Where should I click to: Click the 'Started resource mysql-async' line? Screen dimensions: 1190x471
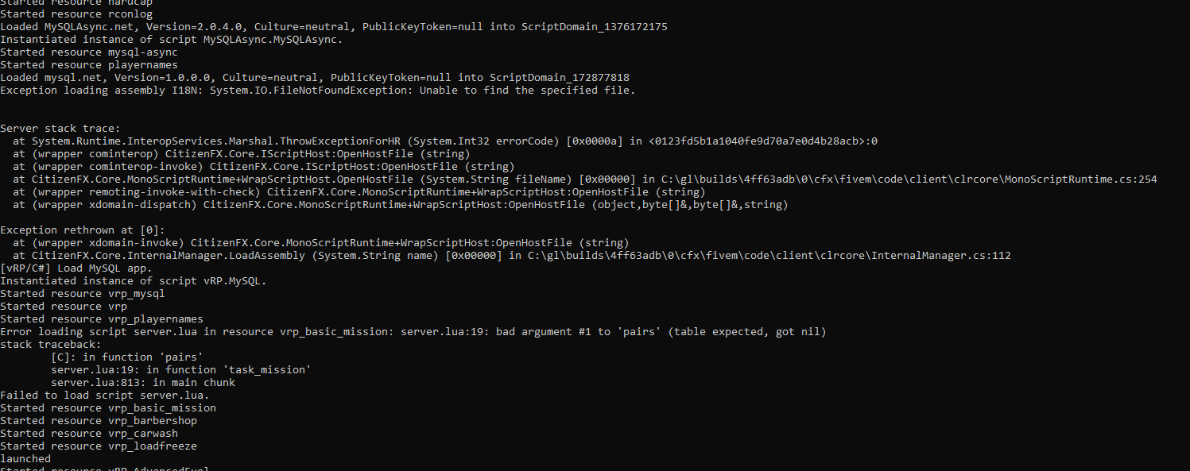89,52
